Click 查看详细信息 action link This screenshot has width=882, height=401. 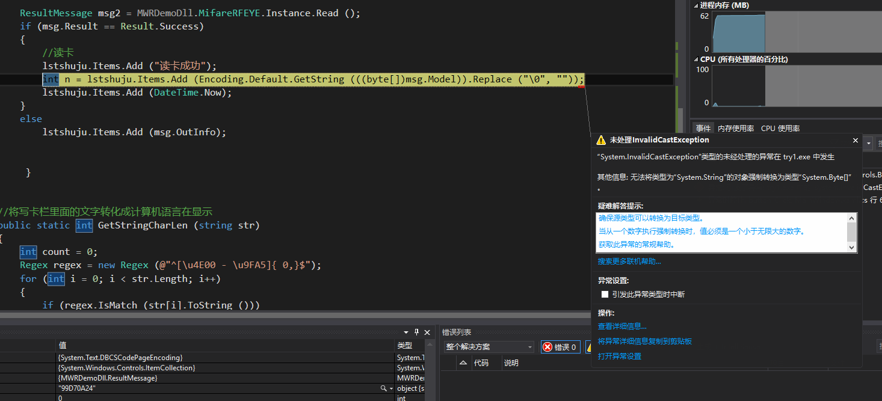click(622, 326)
